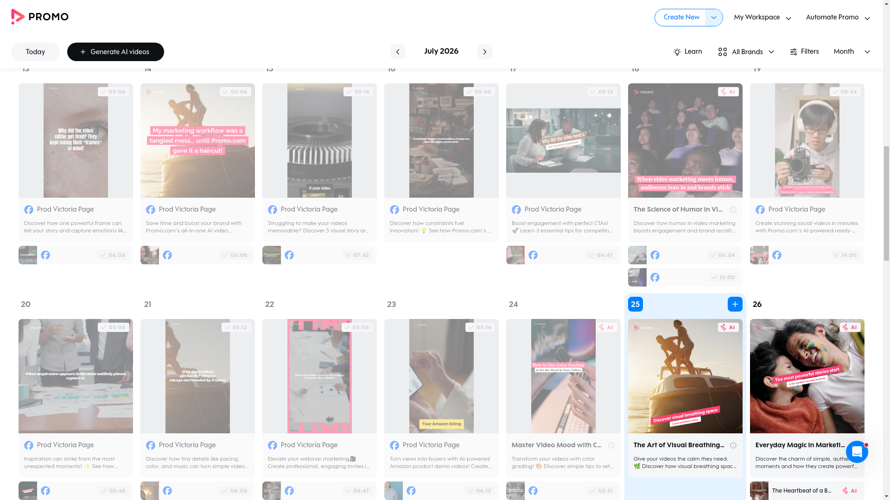The height and width of the screenshot is (500, 890).
Task: Go to next month arrow
Action: 484,52
